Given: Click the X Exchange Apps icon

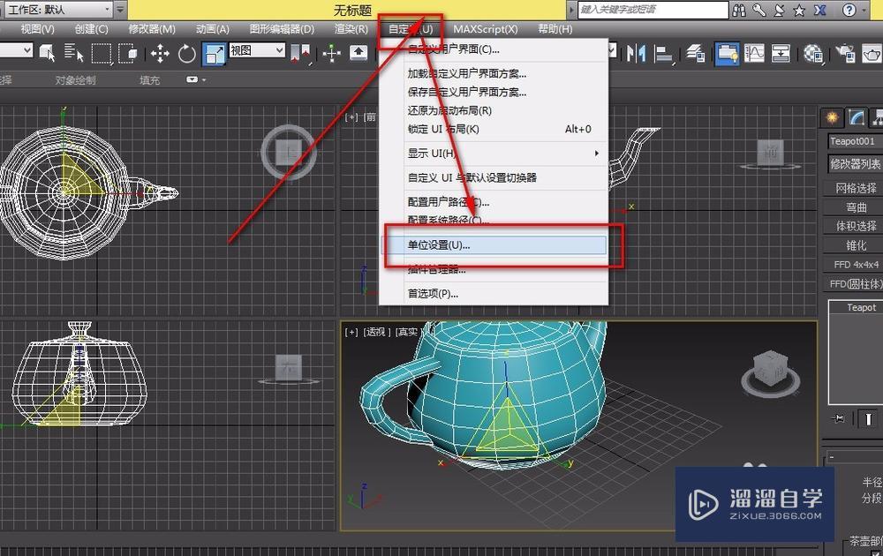Looking at the screenshot, I should [x=820, y=10].
